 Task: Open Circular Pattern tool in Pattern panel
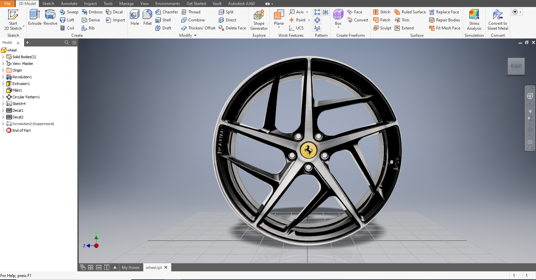click(x=317, y=20)
